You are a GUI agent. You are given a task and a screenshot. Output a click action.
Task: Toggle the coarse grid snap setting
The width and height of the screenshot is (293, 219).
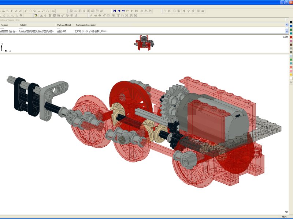click(x=203, y=11)
